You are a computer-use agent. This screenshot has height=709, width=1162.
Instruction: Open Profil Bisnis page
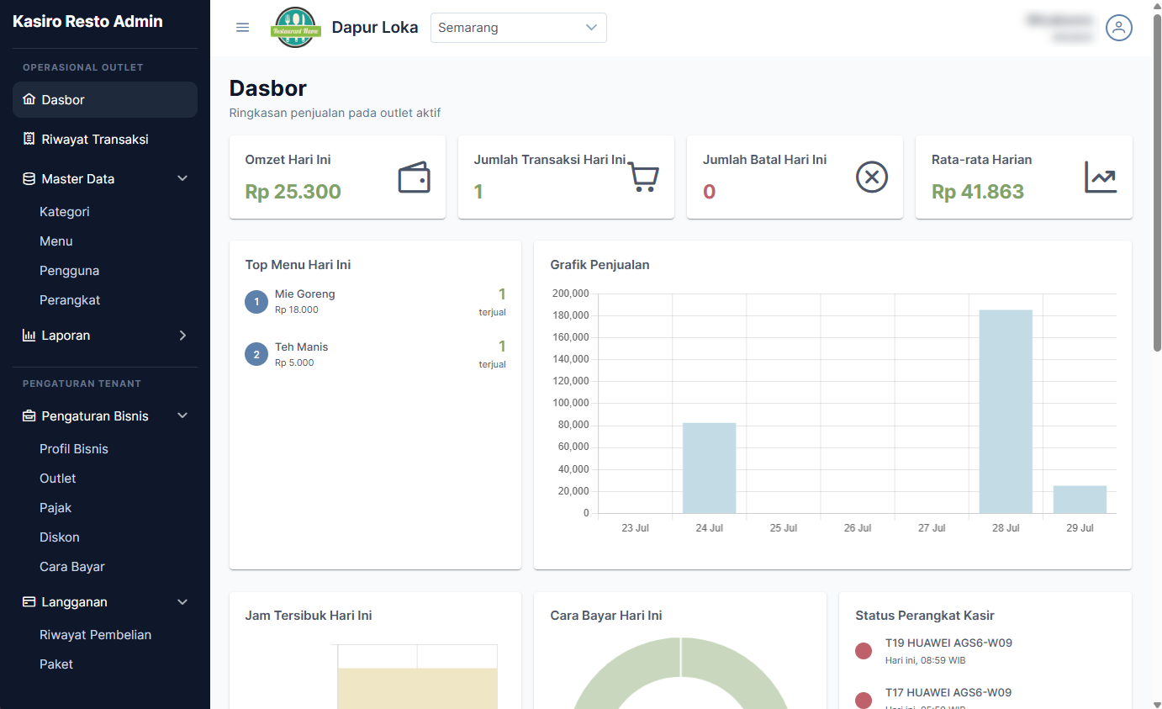pyautogui.click(x=74, y=448)
